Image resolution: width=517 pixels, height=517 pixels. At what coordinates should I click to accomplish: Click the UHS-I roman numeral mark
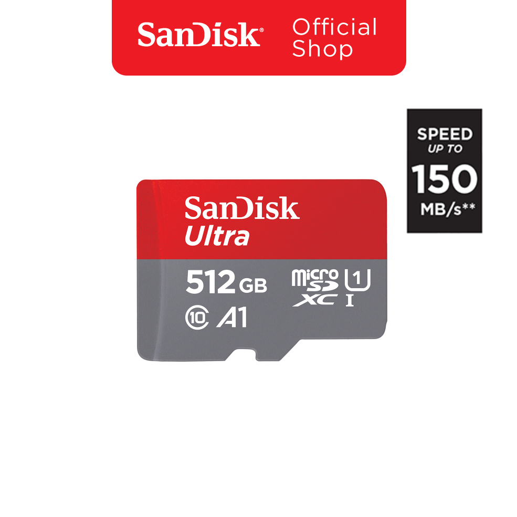tap(350, 301)
